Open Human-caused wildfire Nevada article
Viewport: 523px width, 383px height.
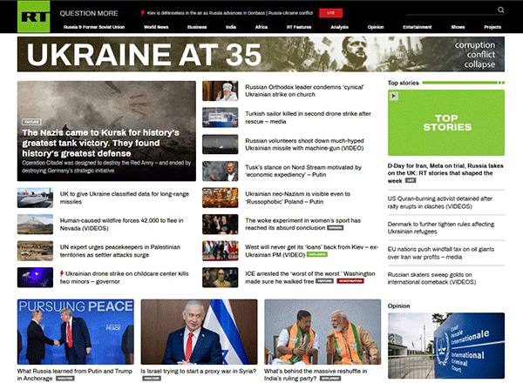(x=121, y=224)
